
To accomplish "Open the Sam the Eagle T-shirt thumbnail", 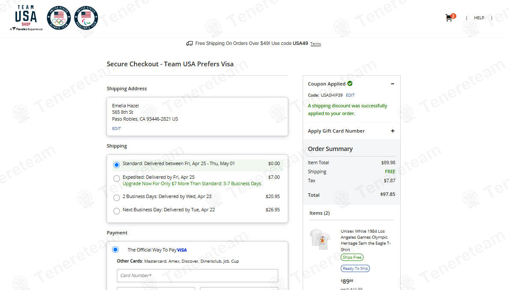I will click(321, 240).
